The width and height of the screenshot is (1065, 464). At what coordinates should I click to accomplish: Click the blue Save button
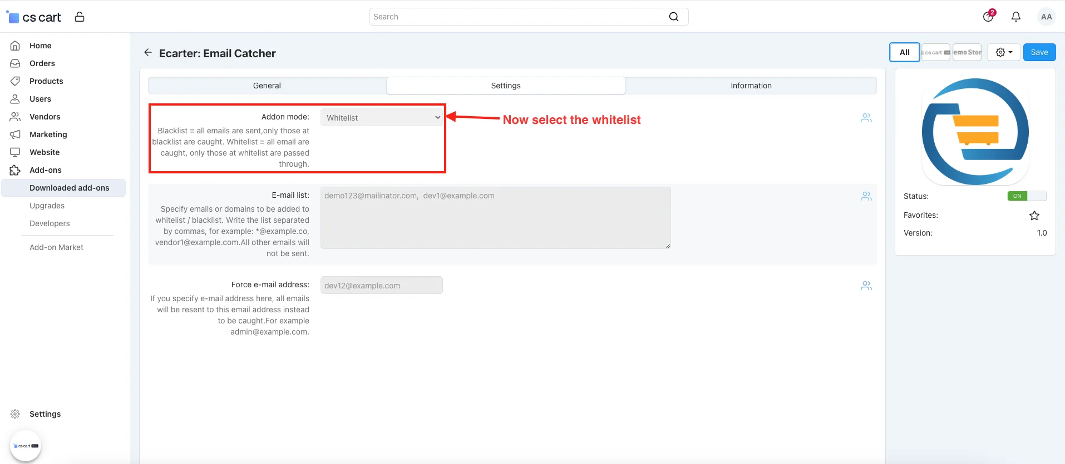[1039, 52]
